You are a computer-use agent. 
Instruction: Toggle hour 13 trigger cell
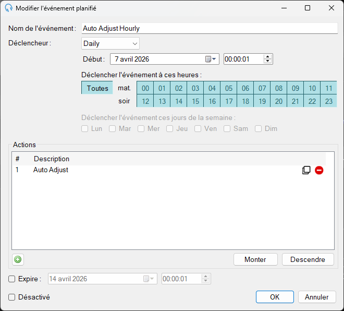162,101
